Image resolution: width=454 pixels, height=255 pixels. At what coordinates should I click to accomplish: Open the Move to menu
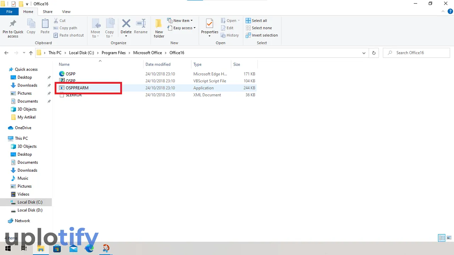pos(95,28)
